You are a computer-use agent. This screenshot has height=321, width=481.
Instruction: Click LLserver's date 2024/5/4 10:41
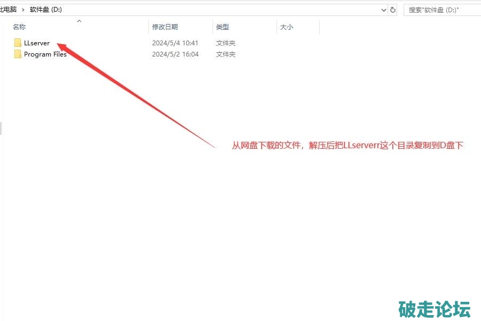[x=175, y=43]
